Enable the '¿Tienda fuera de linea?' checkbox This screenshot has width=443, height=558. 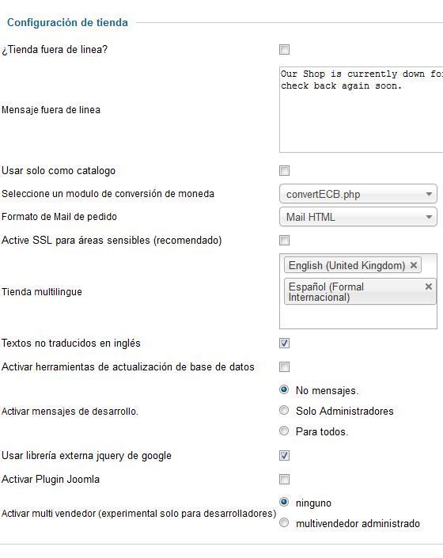pos(285,49)
